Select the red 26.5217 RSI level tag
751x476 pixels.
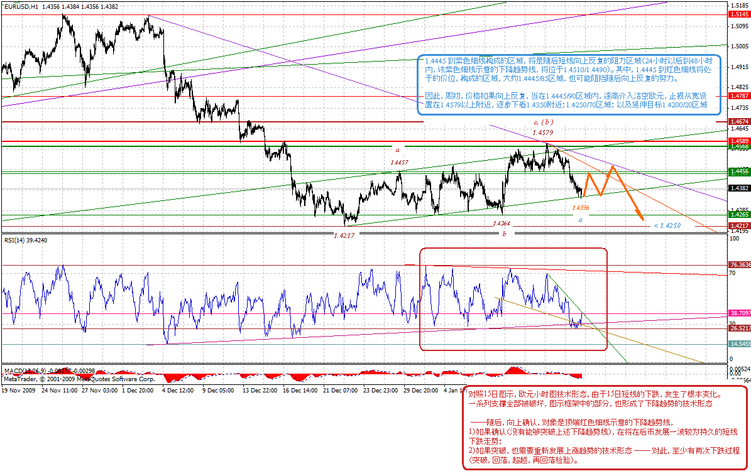click(740, 328)
